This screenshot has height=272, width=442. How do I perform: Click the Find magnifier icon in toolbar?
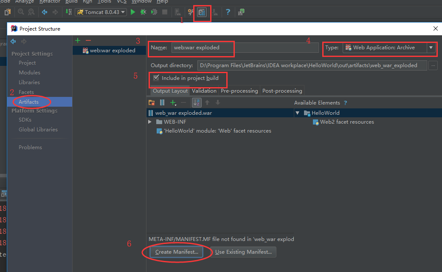tap(21, 12)
